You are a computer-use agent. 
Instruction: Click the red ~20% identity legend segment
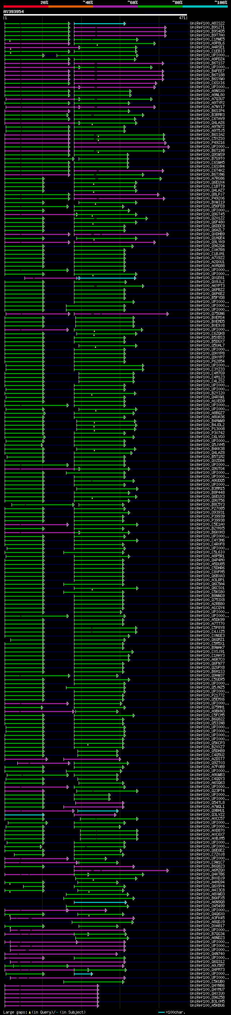click(26, 6)
